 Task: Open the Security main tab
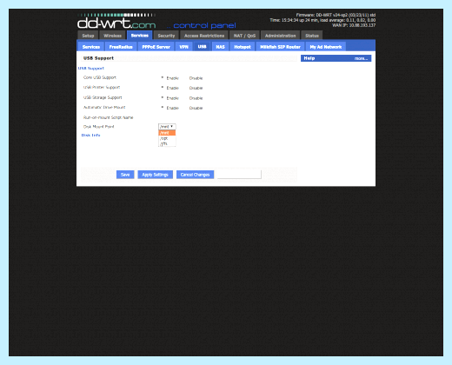(x=166, y=36)
